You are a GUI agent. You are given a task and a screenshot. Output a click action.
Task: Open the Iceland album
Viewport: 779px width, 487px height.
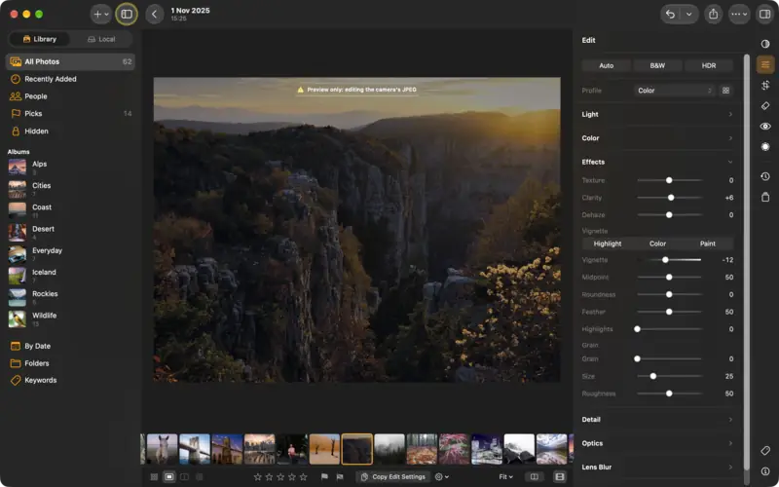click(70, 276)
